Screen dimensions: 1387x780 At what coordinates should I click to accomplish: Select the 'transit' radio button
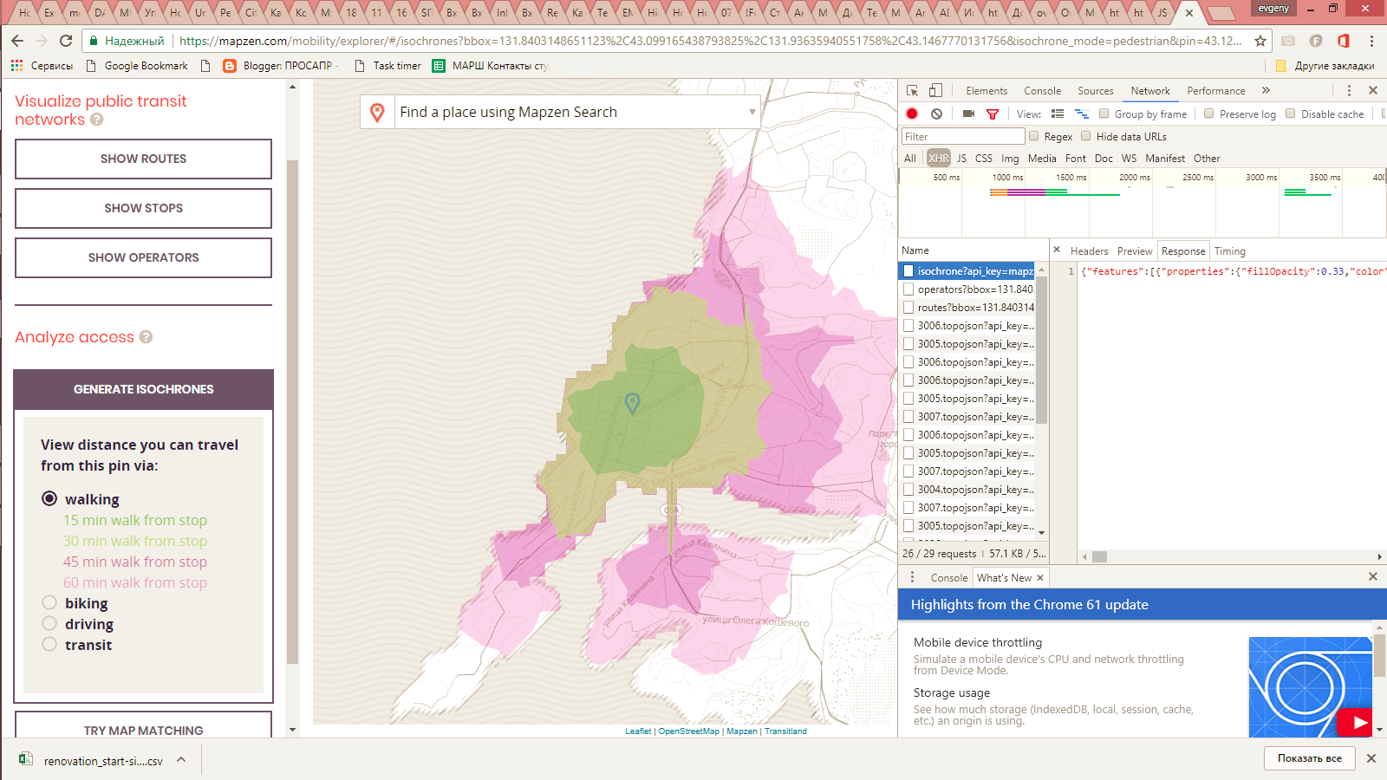coord(49,644)
